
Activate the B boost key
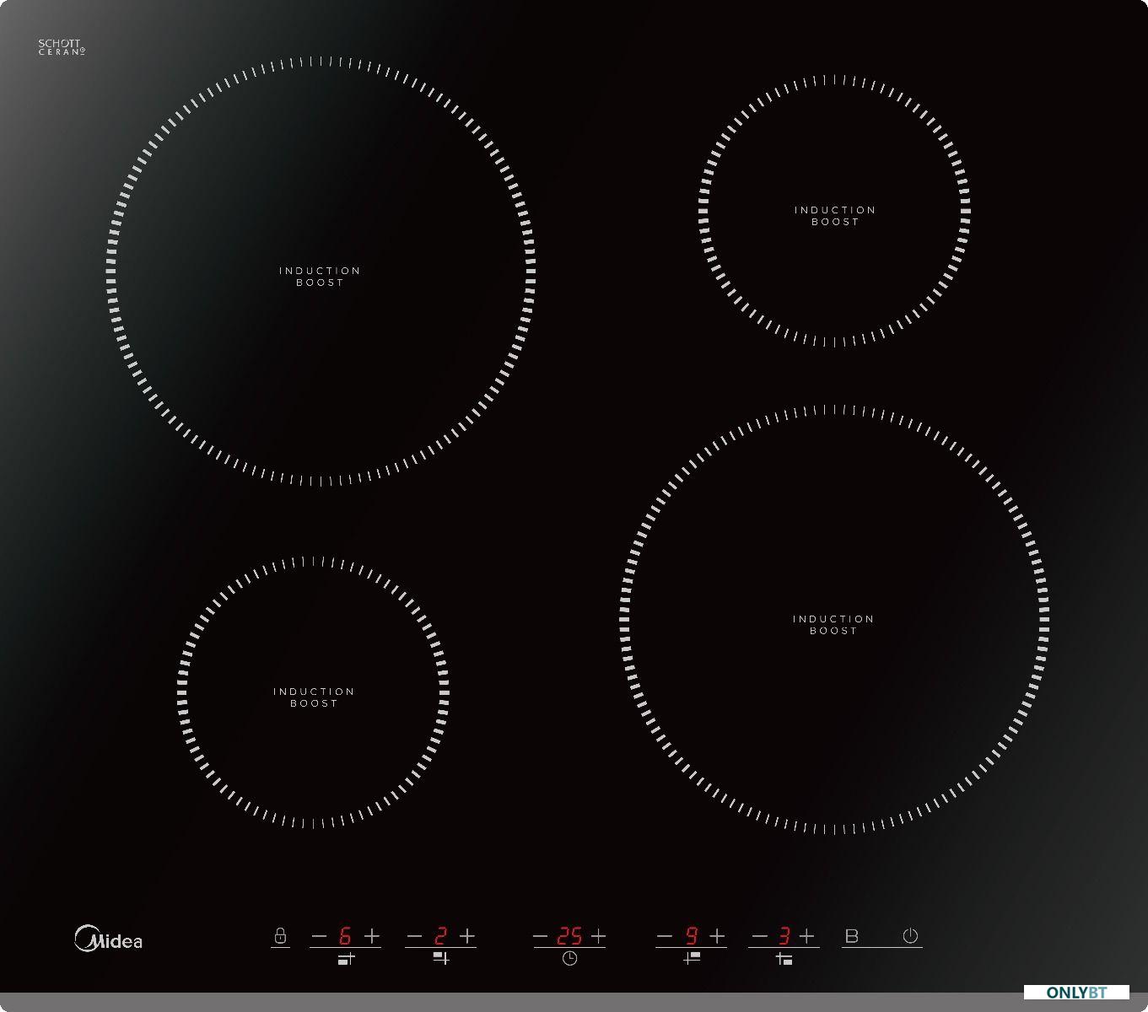pos(851,936)
